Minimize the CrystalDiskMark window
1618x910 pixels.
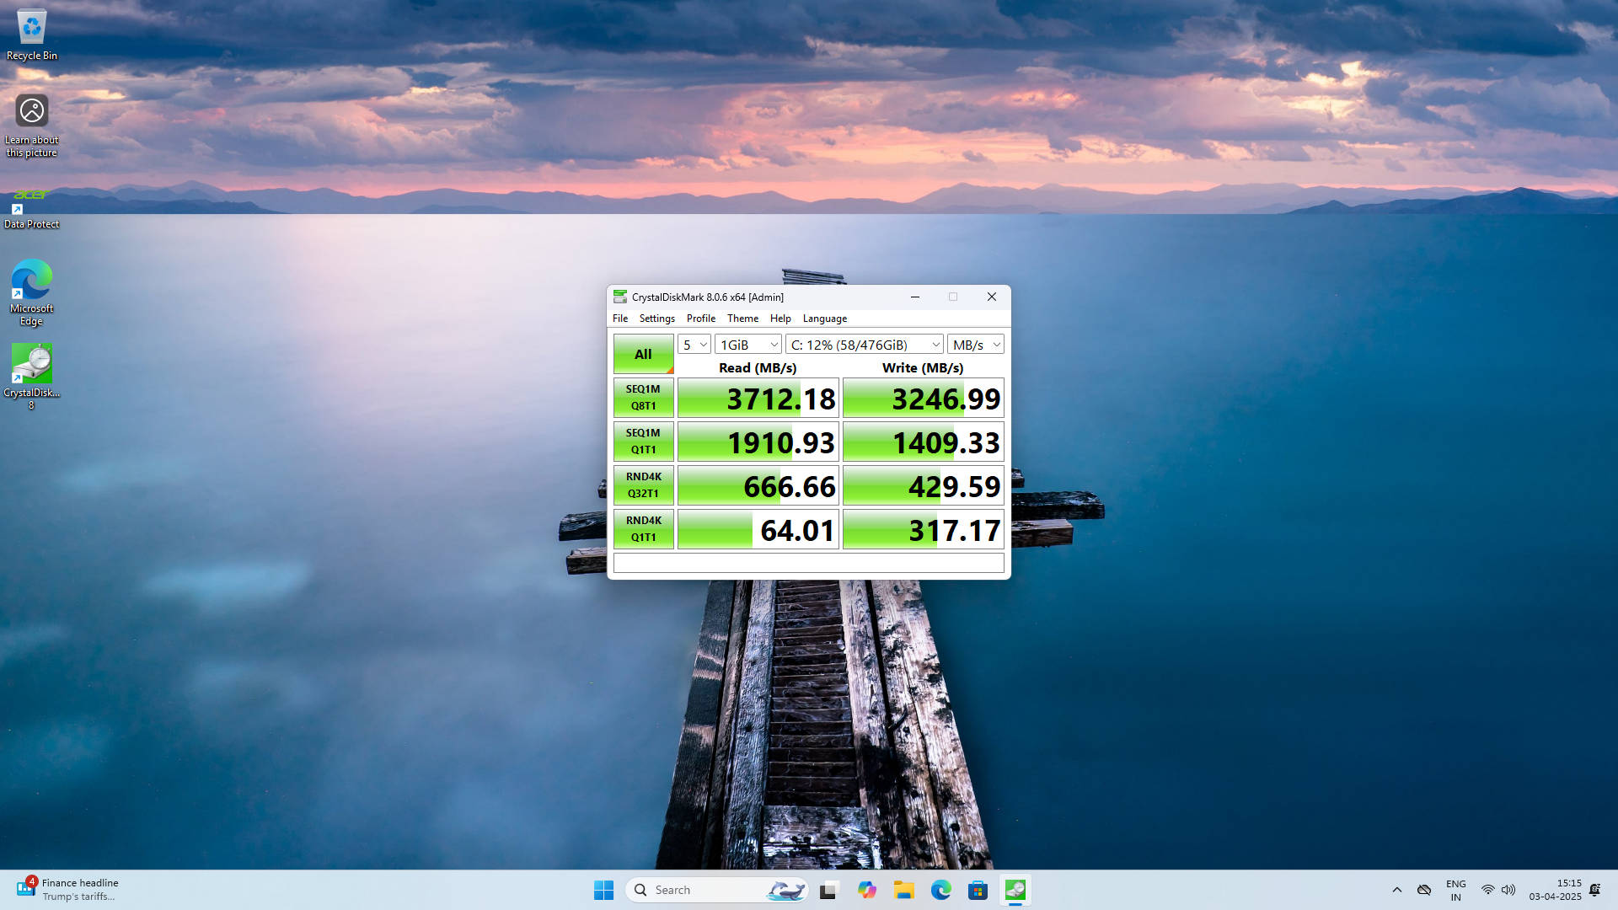(915, 297)
